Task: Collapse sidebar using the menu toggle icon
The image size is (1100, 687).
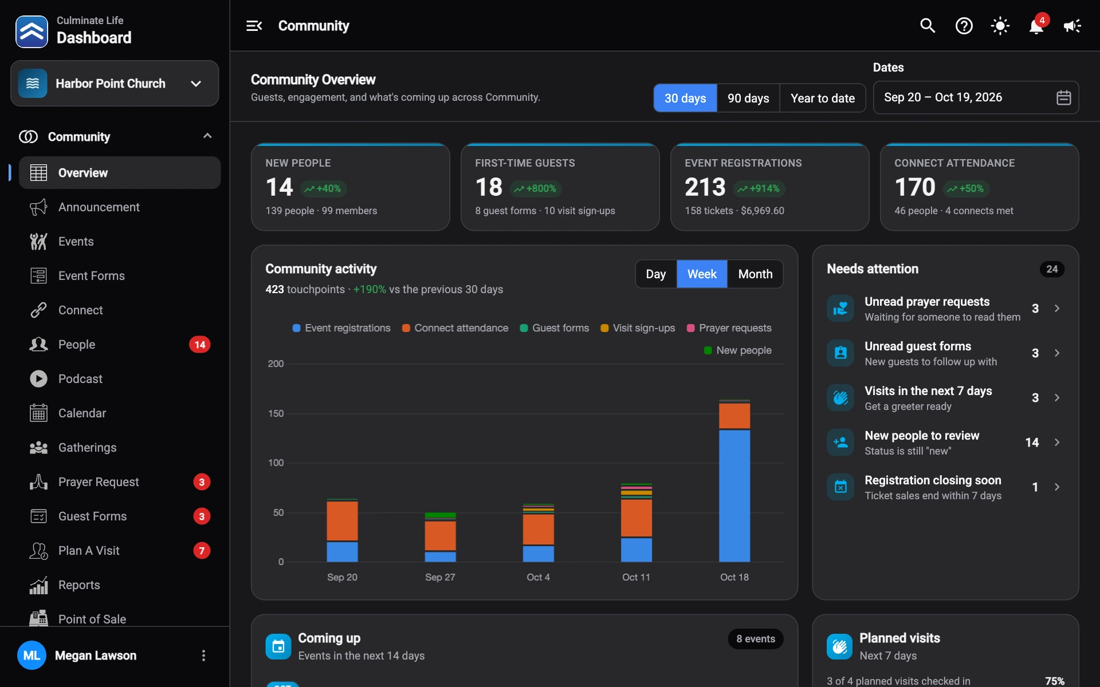Action: pos(254,26)
